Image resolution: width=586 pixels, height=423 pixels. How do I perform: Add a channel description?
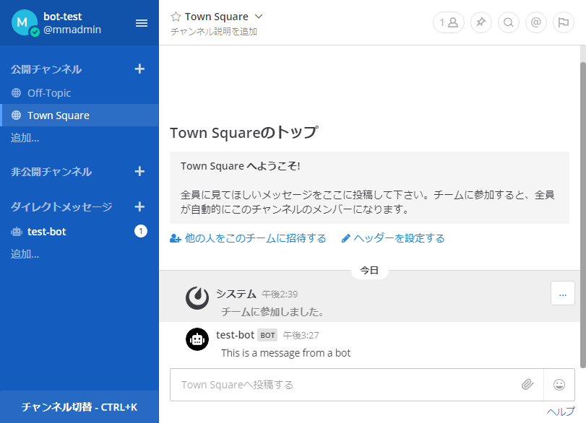(x=212, y=32)
